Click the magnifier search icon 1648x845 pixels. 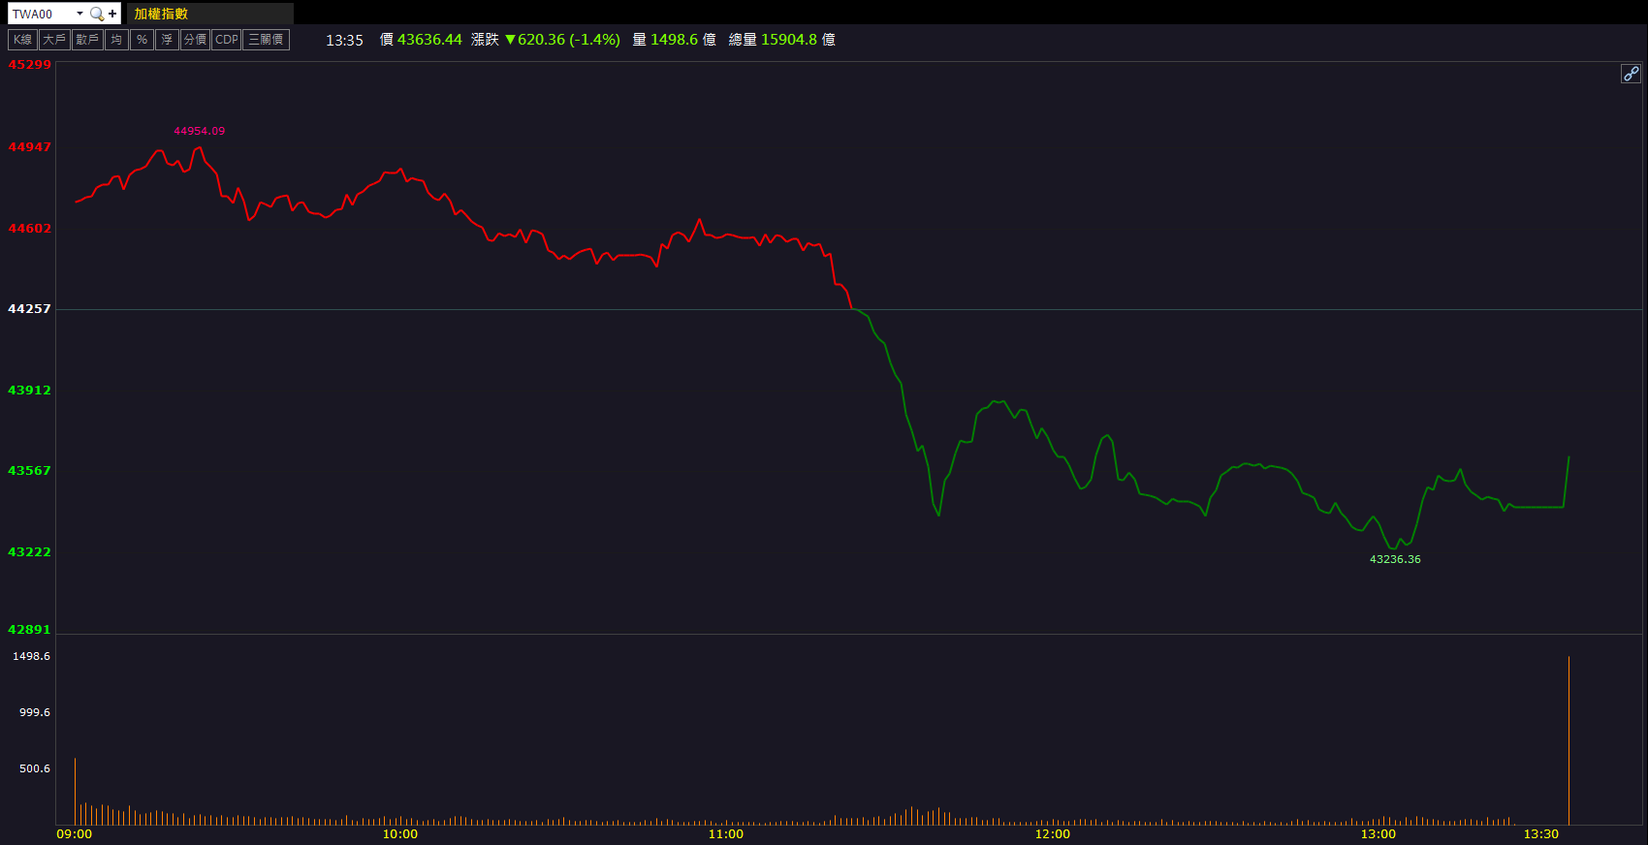pyautogui.click(x=97, y=14)
